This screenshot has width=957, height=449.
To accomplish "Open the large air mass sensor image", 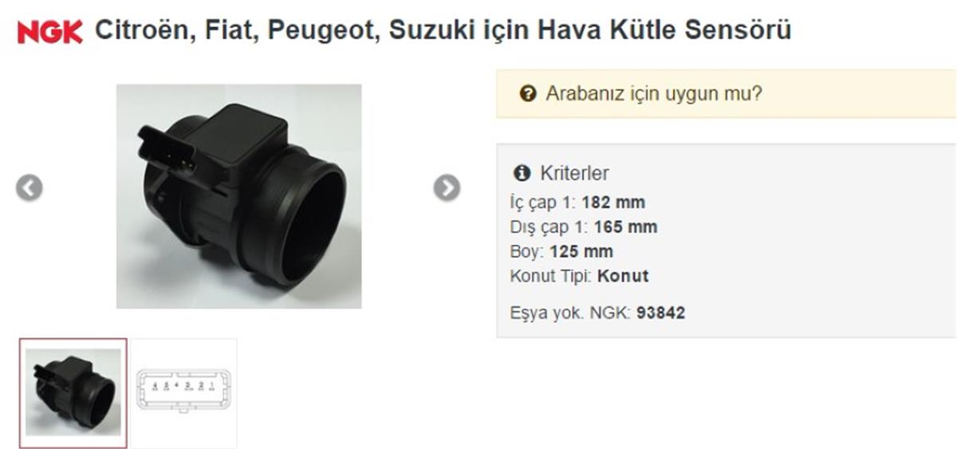I will [238, 196].
